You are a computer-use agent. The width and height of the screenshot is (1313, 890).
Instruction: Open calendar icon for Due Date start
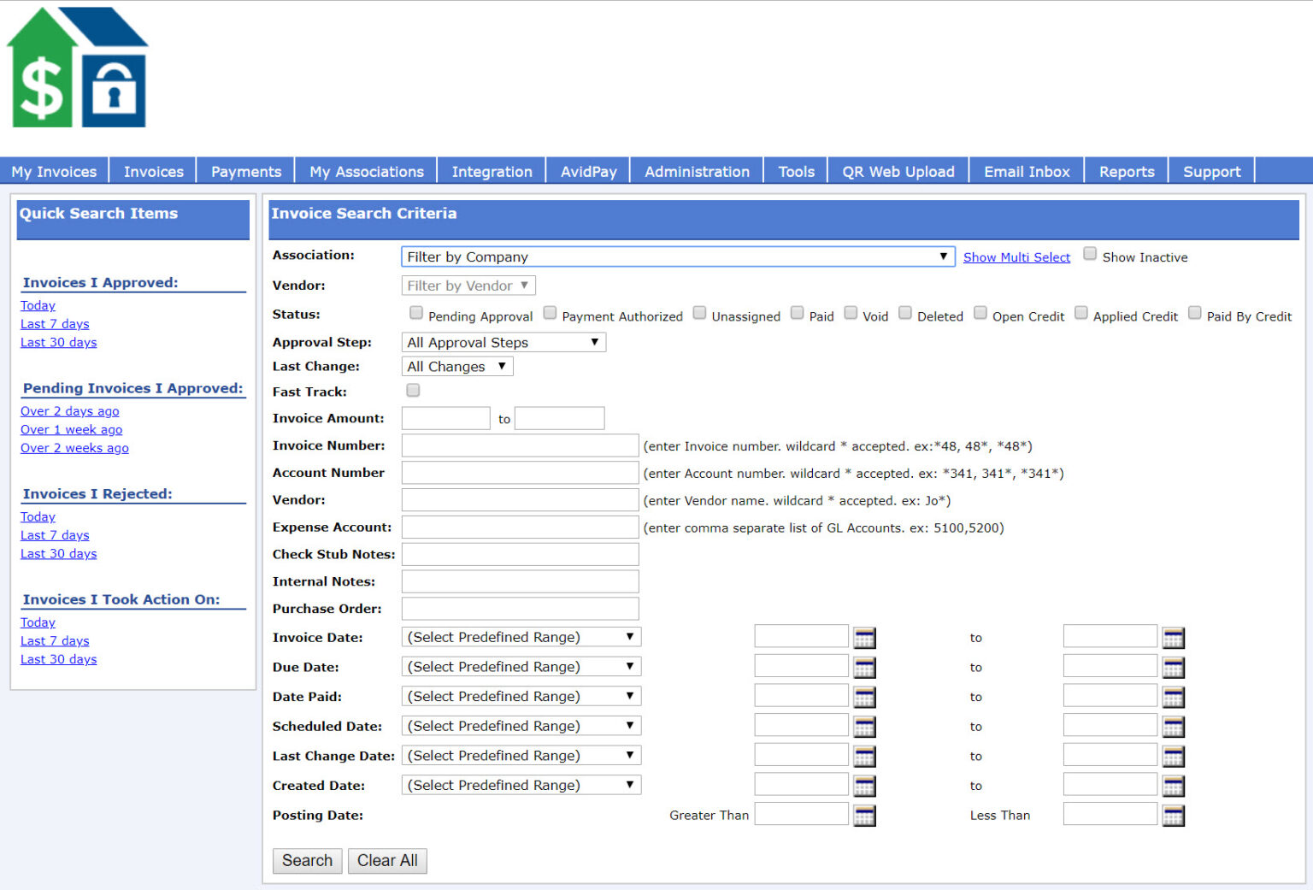(864, 668)
